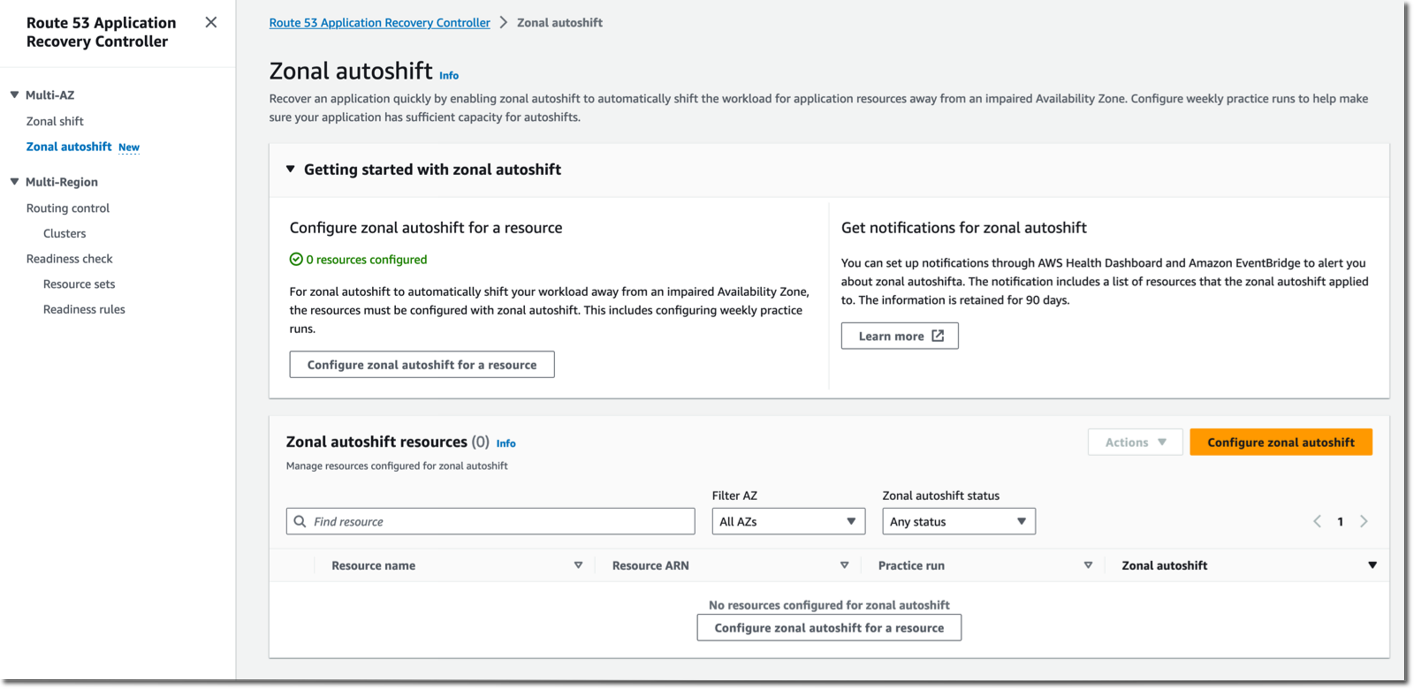The width and height of the screenshot is (1414, 689).
Task: Go to the next page arrow
Action: (1364, 521)
